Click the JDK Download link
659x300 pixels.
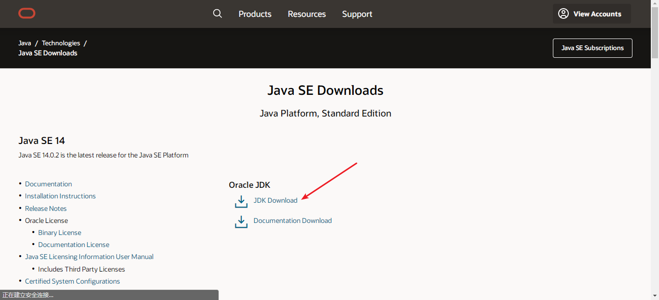275,200
